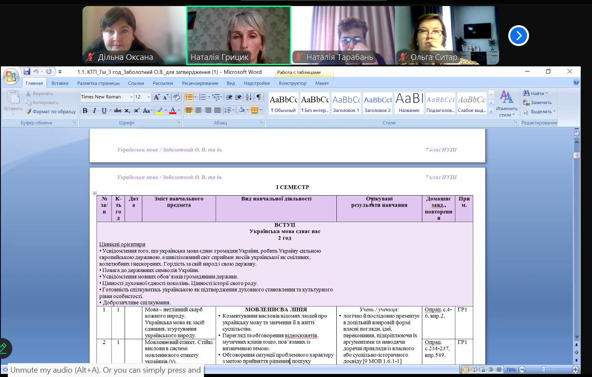This screenshot has height=377, width=592.
Task: Show next participants with the blue arrow button
Action: pyautogui.click(x=518, y=36)
